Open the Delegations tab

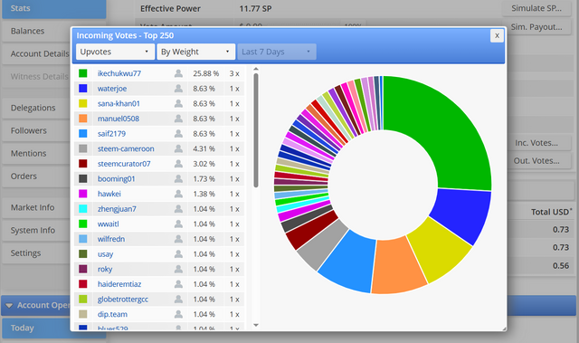36,108
